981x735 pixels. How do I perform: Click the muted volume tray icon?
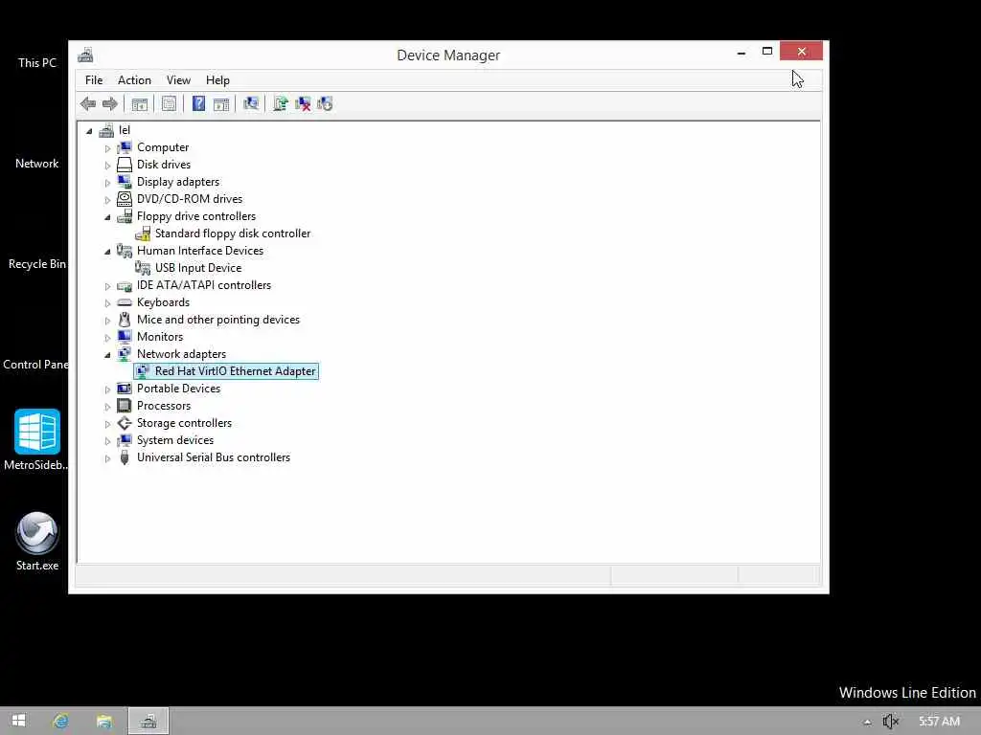point(890,722)
